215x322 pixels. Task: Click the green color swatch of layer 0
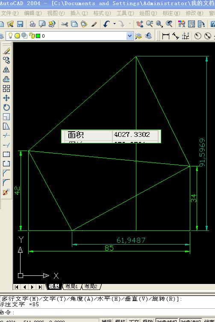coord(38,36)
